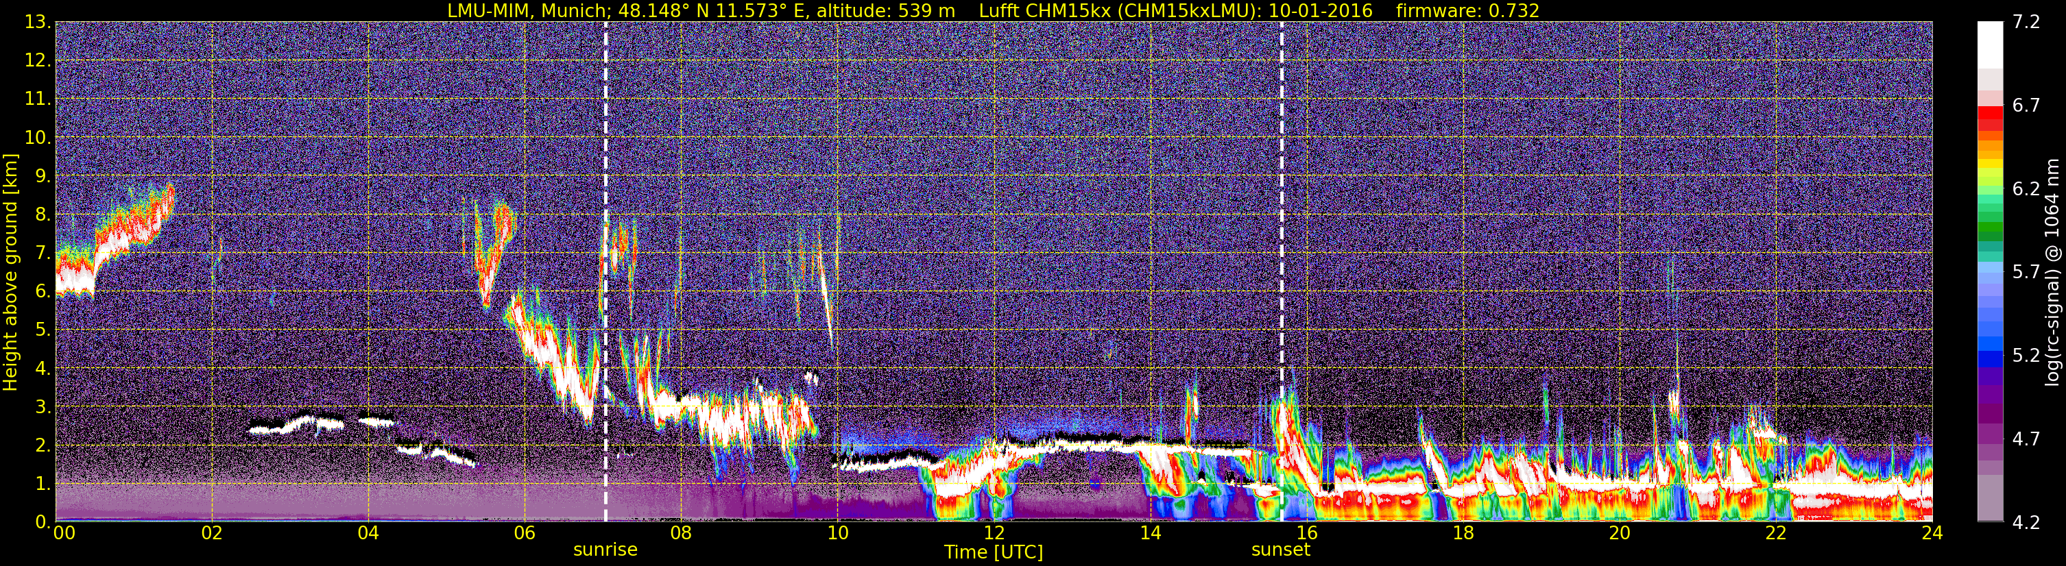The height and width of the screenshot is (566, 2066).
Task: Click the x-axis tick label '24'
Action: coord(1932,532)
